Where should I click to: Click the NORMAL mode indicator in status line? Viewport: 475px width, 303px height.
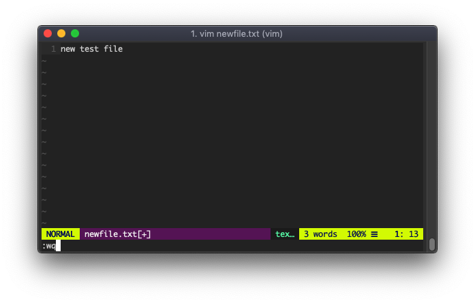(x=60, y=234)
